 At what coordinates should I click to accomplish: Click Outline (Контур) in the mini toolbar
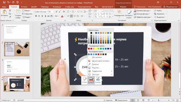98,80
